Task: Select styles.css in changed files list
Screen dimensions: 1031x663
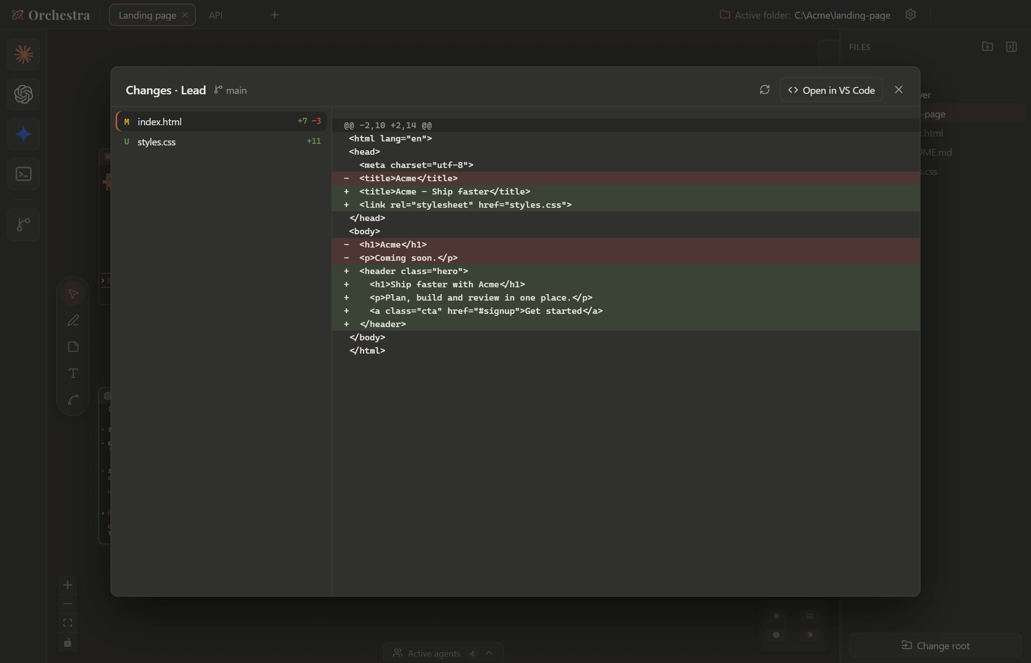Action: [x=221, y=141]
